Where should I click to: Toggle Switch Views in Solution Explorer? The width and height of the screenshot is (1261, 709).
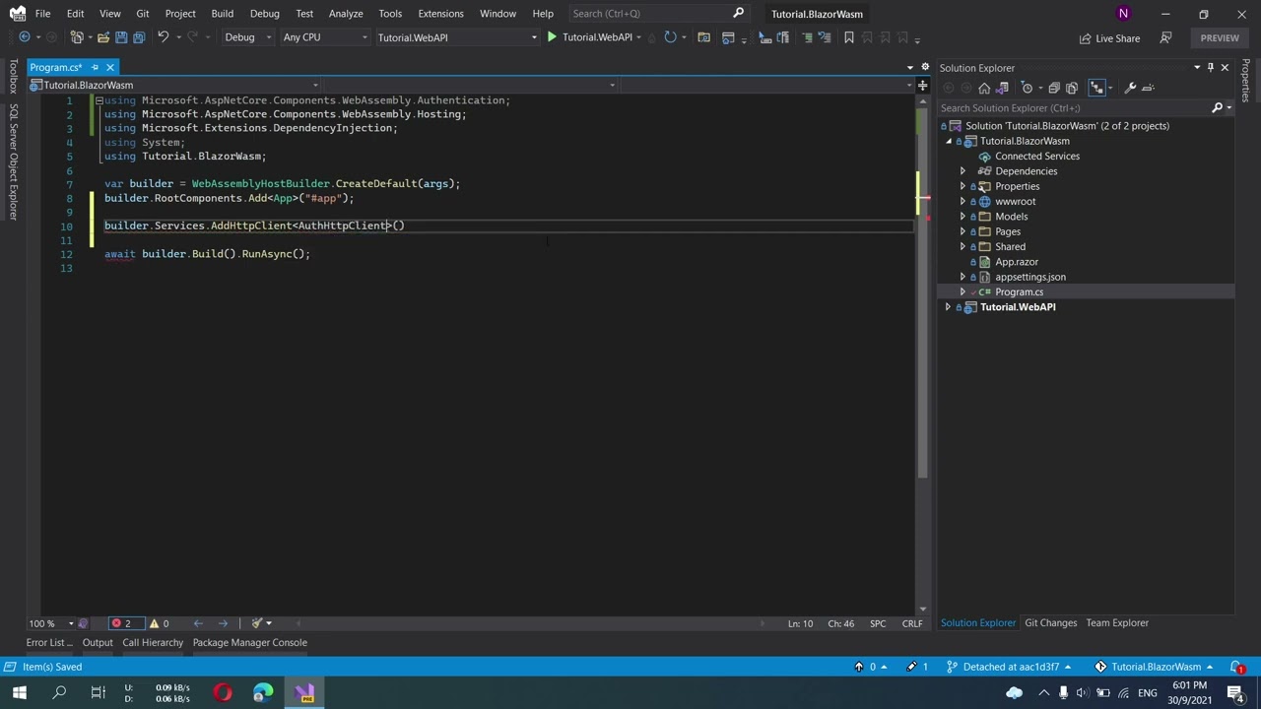(1004, 88)
